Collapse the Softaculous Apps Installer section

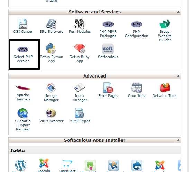(x=178, y=140)
